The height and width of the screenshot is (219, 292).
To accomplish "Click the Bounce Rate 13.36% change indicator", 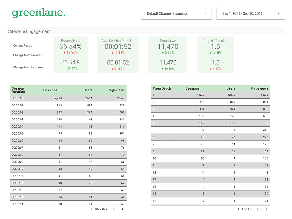I will point(71,53).
